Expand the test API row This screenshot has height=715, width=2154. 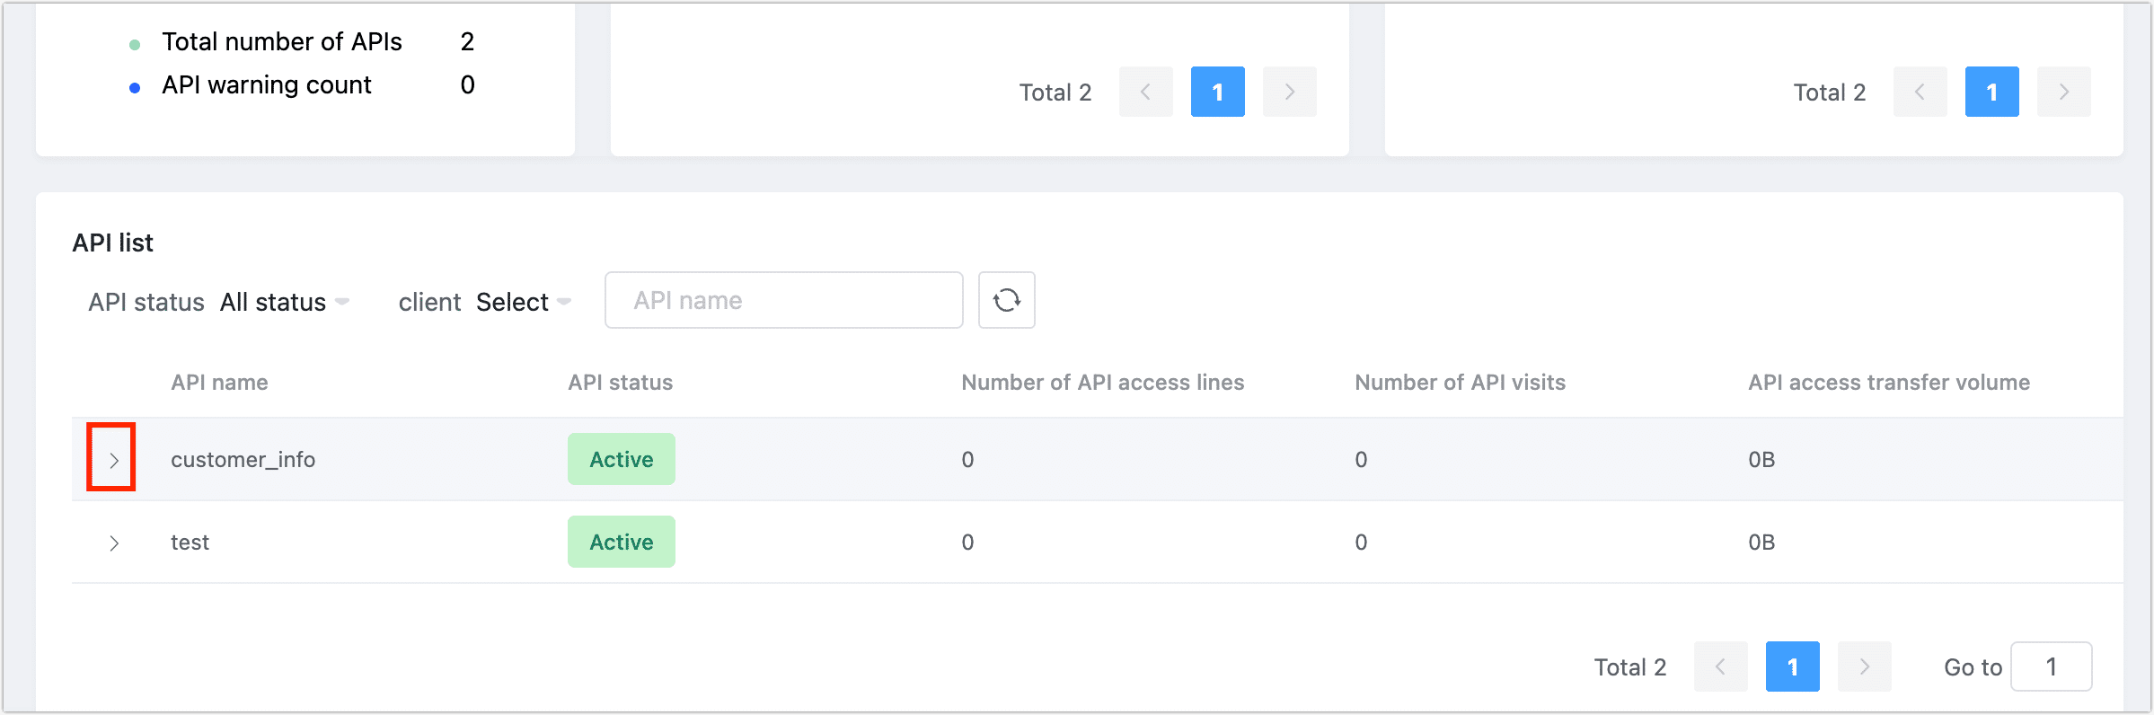click(x=113, y=543)
